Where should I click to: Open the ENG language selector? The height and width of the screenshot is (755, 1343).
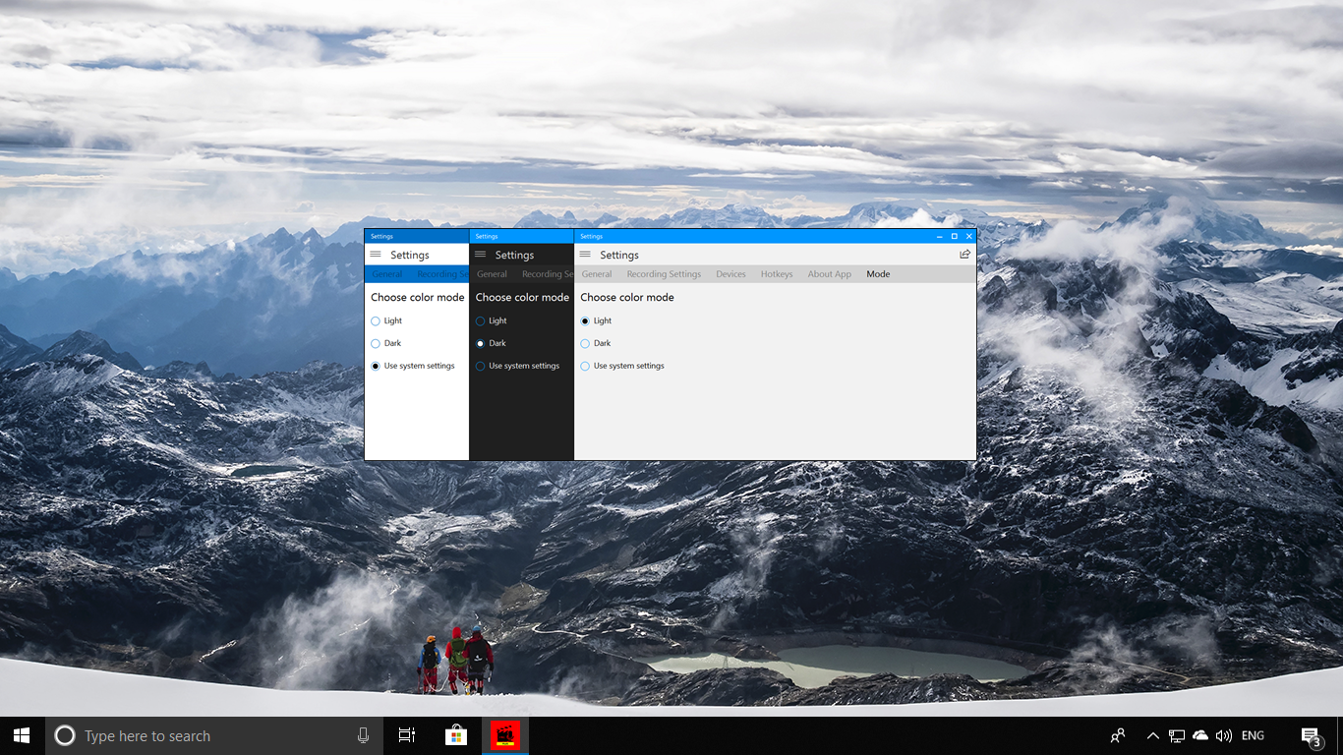[x=1253, y=734]
